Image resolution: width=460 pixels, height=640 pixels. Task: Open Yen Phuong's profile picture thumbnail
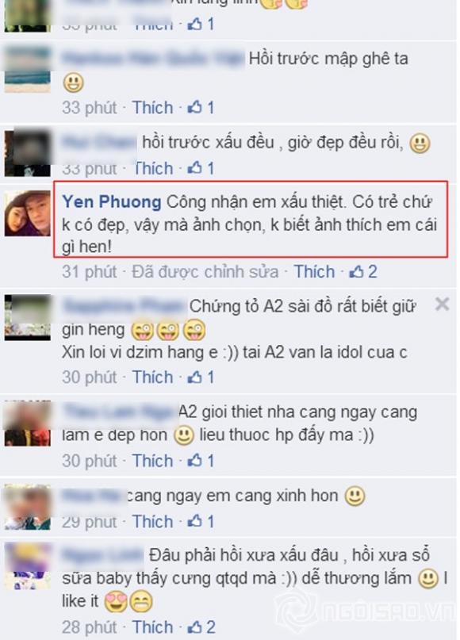click(27, 213)
